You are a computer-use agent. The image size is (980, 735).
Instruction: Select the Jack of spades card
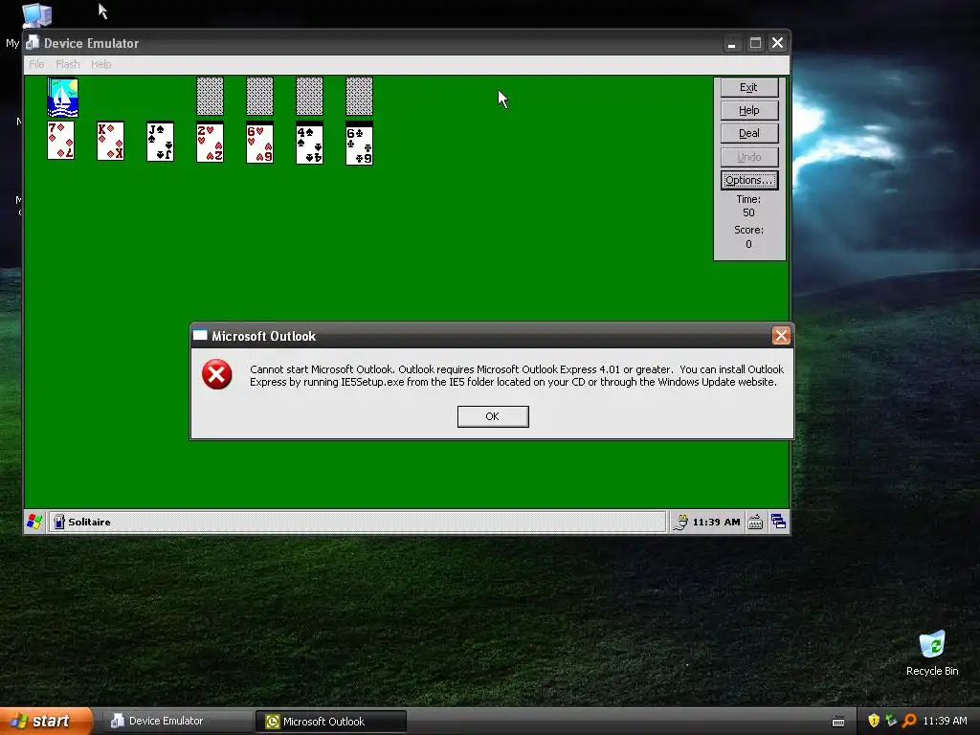click(160, 142)
